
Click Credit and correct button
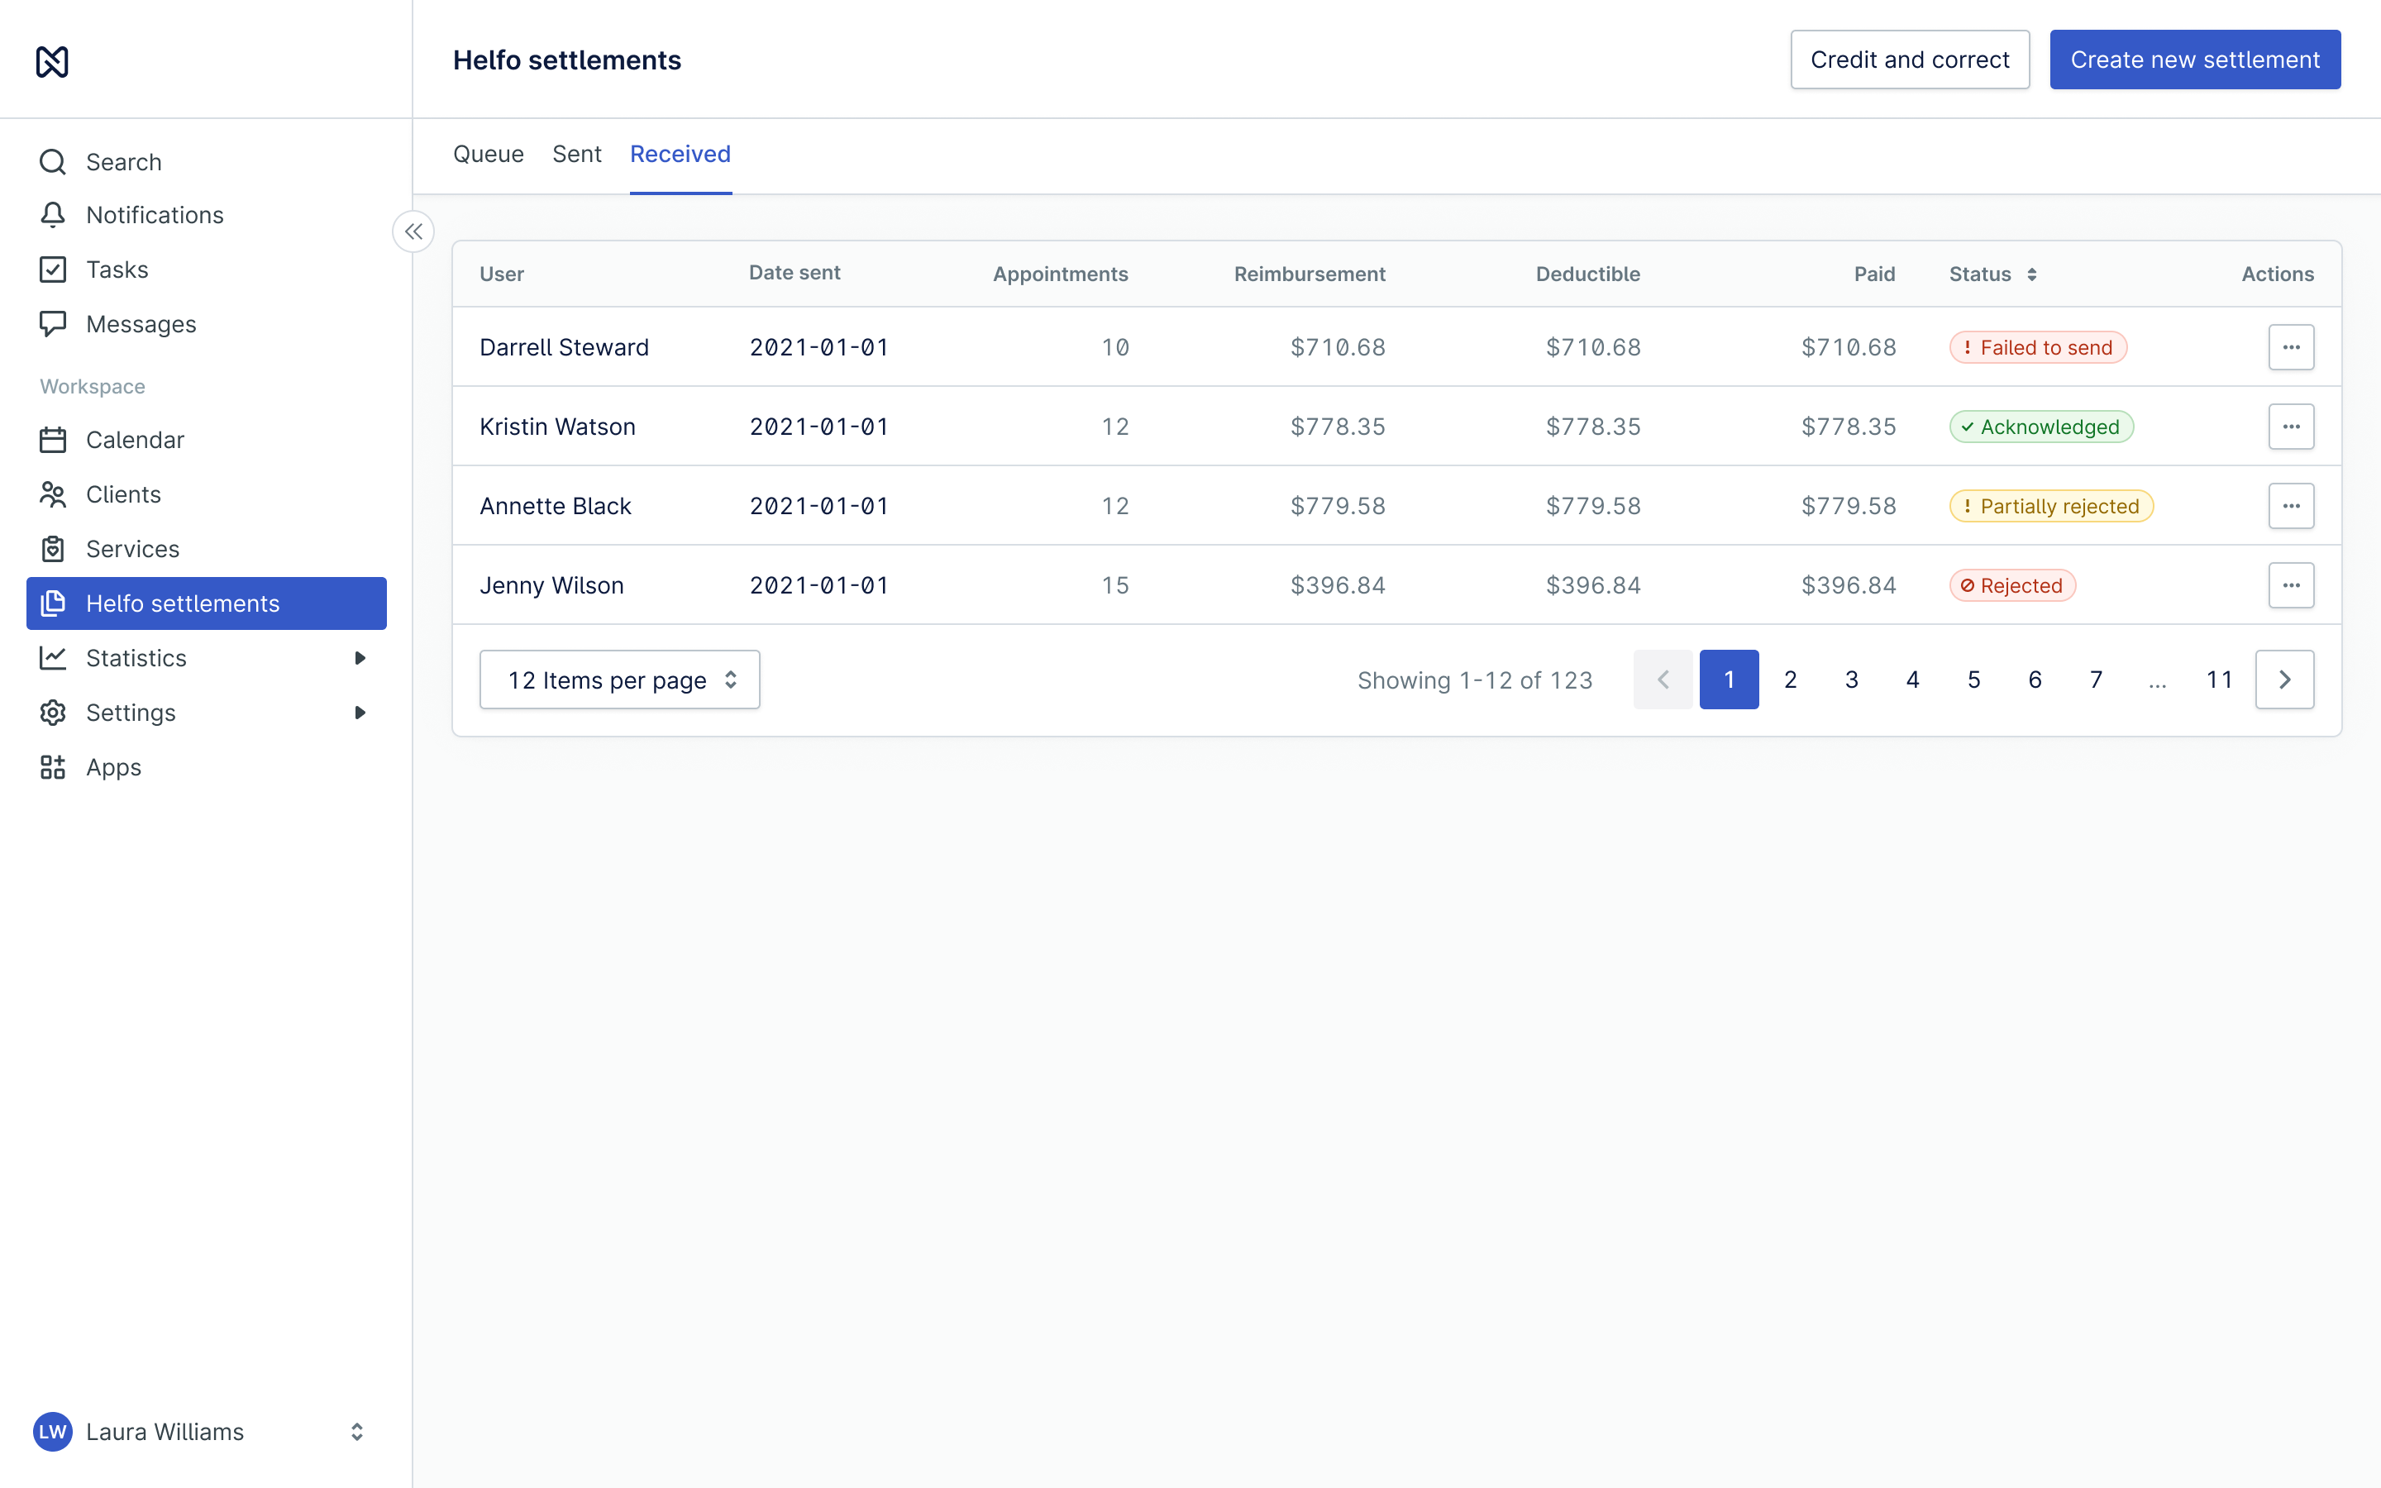point(1910,60)
